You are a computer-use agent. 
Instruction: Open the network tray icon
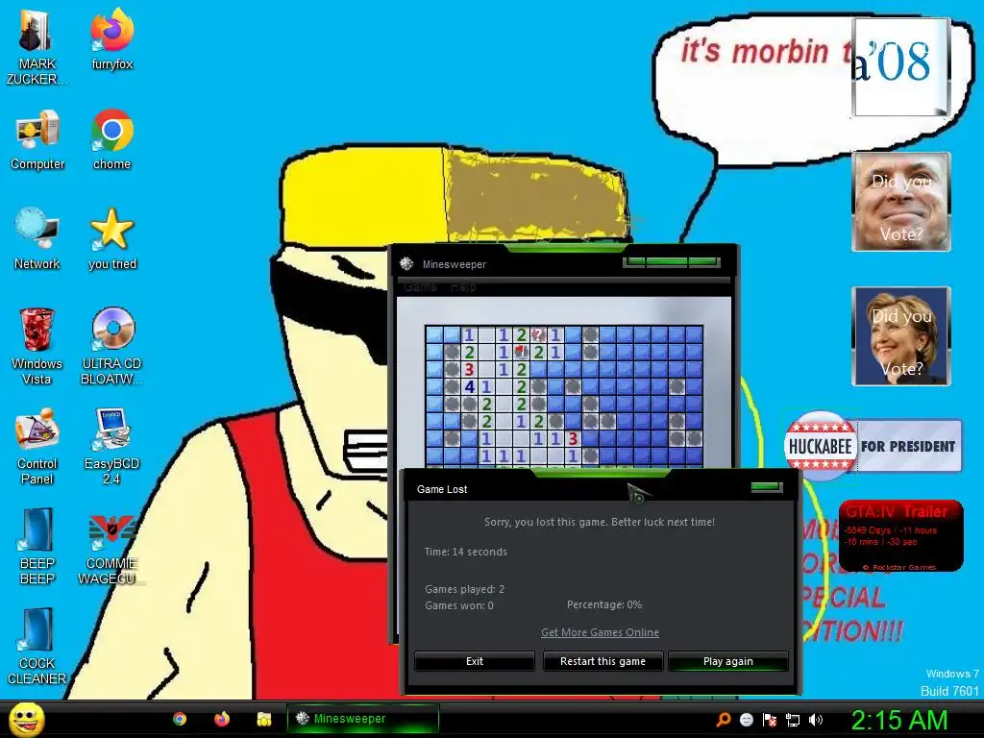pyautogui.click(x=793, y=720)
